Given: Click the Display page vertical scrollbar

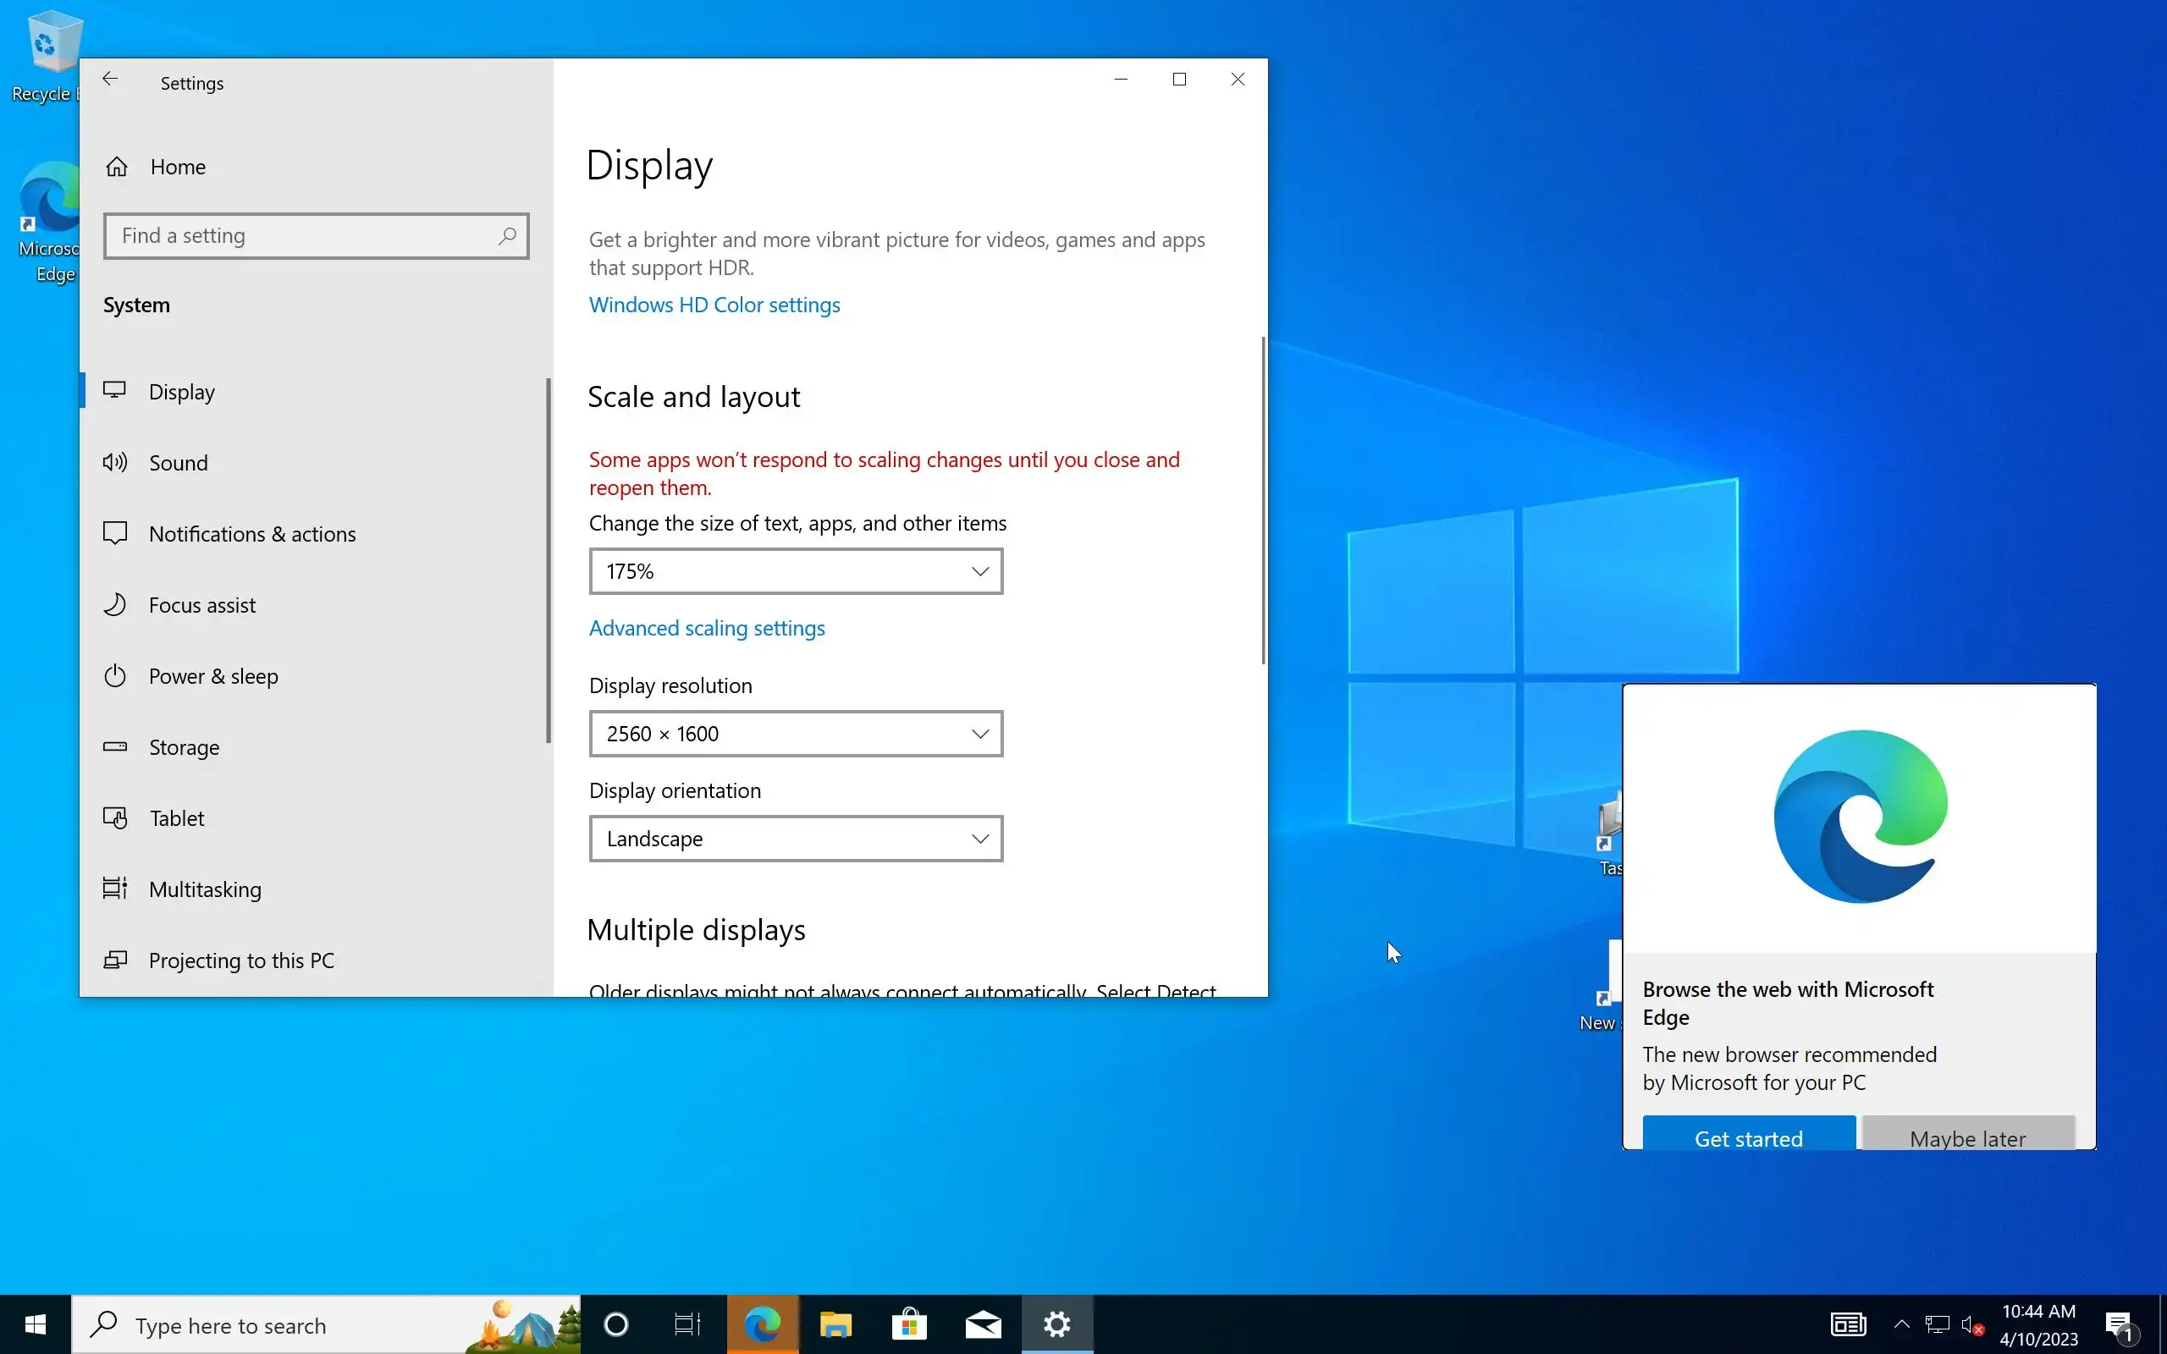Looking at the screenshot, I should coord(1263,502).
